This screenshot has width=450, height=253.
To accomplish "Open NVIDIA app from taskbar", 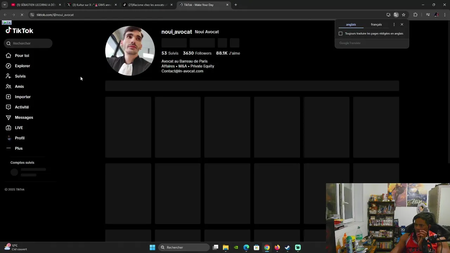I will coord(236,247).
